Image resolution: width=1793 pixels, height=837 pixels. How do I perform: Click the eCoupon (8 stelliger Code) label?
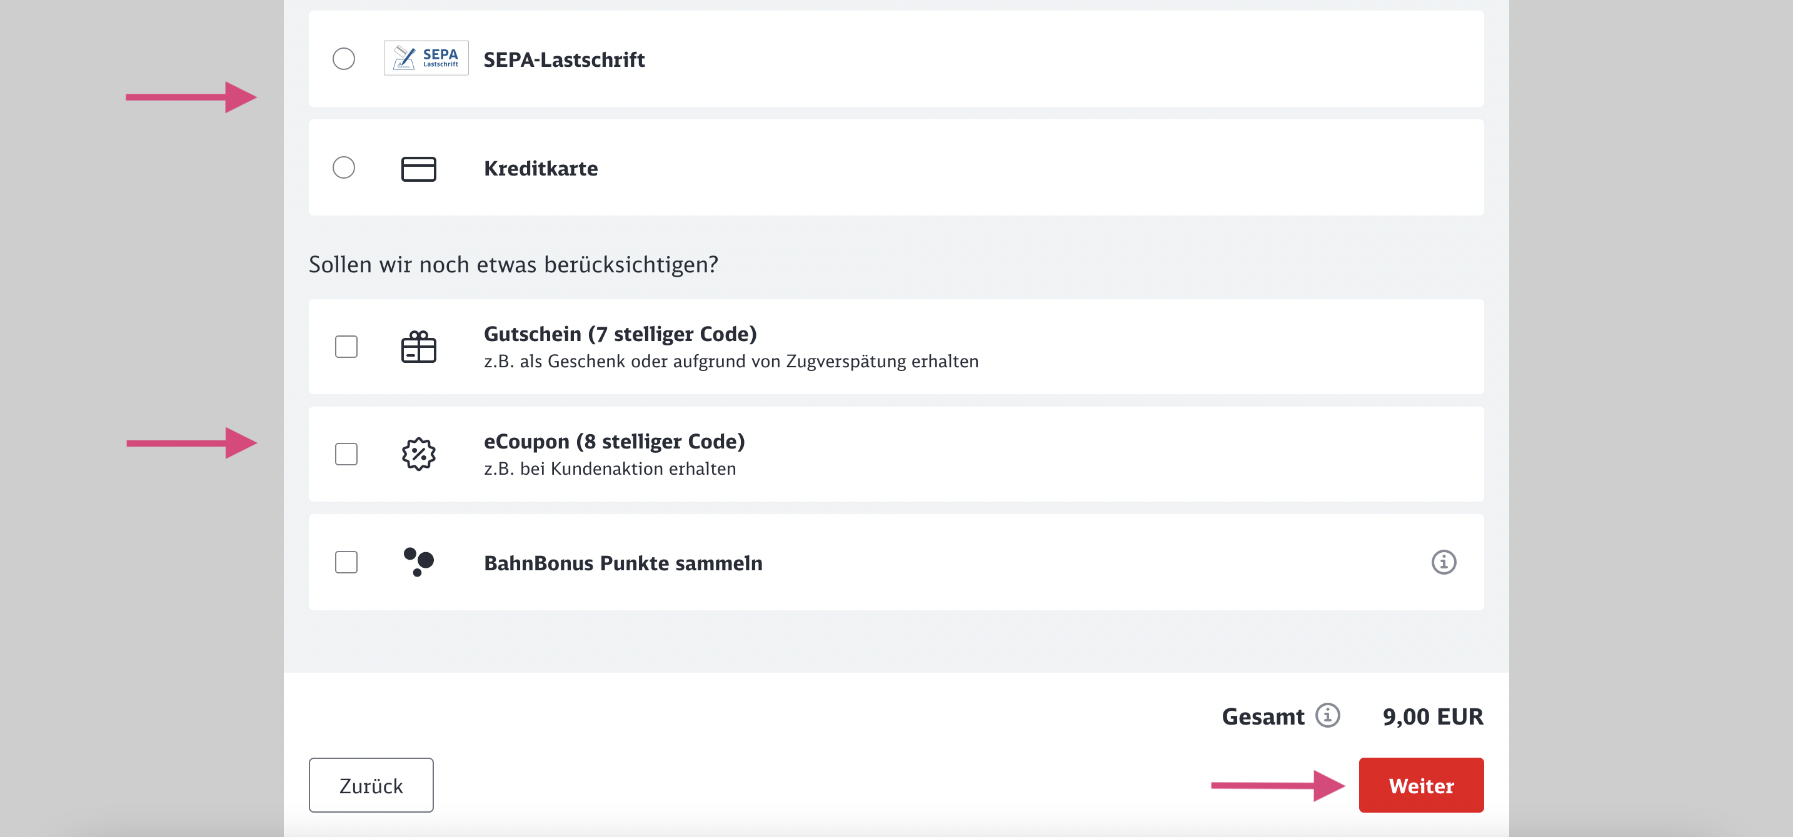[614, 442]
